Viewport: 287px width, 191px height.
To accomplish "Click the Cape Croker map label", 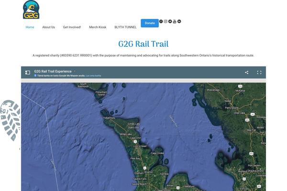I will point(157,153).
